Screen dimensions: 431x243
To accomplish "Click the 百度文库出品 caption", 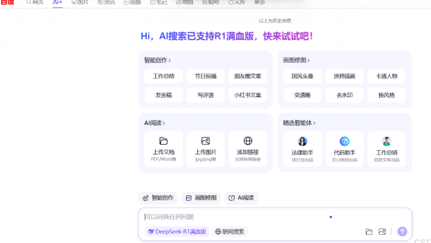I will point(386,160).
